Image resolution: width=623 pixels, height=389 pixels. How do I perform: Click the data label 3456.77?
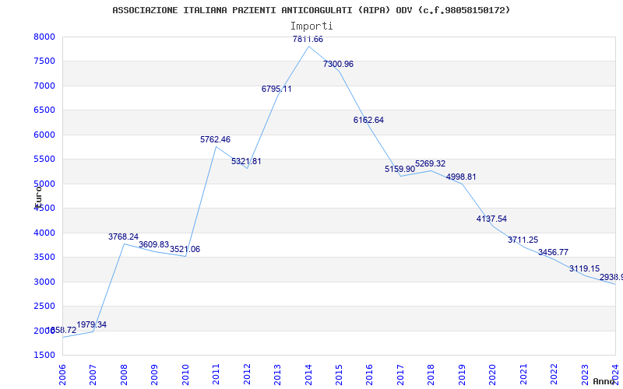pyautogui.click(x=553, y=252)
